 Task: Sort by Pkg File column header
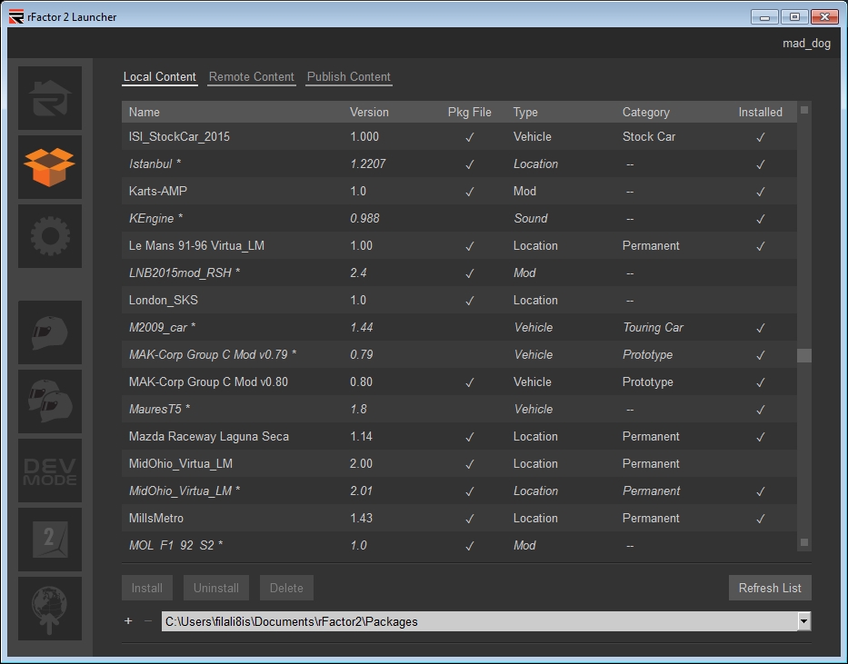(x=469, y=112)
